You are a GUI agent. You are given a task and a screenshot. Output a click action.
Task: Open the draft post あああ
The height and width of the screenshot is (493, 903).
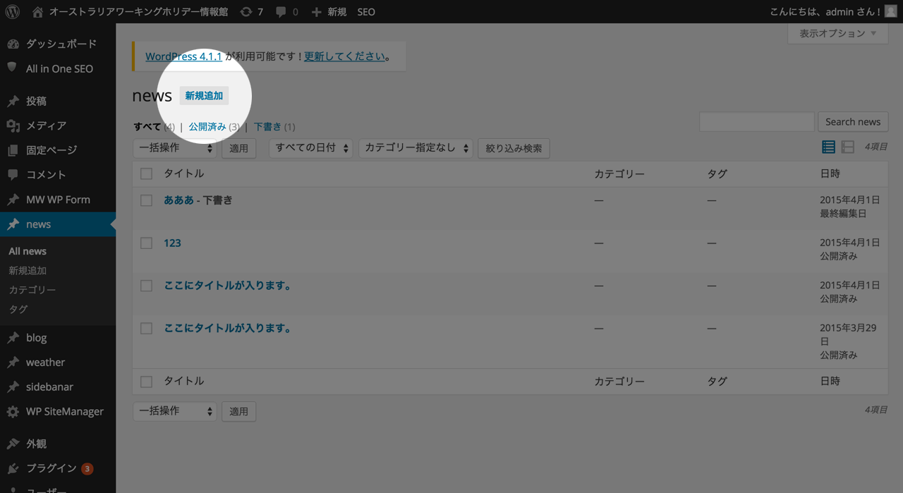click(178, 200)
